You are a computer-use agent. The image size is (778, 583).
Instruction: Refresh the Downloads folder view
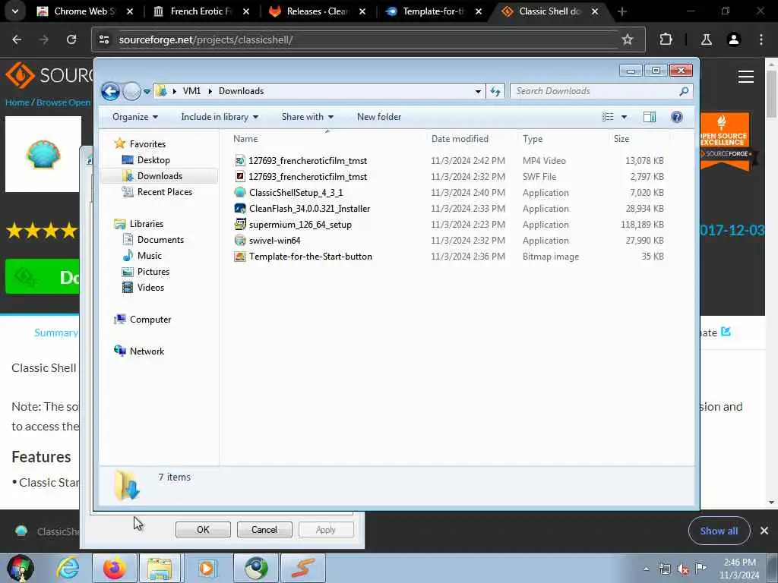(495, 91)
